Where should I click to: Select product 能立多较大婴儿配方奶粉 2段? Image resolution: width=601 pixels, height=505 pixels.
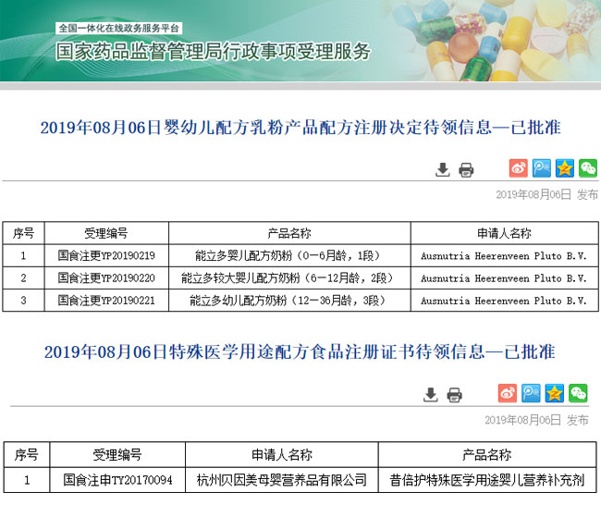(x=289, y=277)
